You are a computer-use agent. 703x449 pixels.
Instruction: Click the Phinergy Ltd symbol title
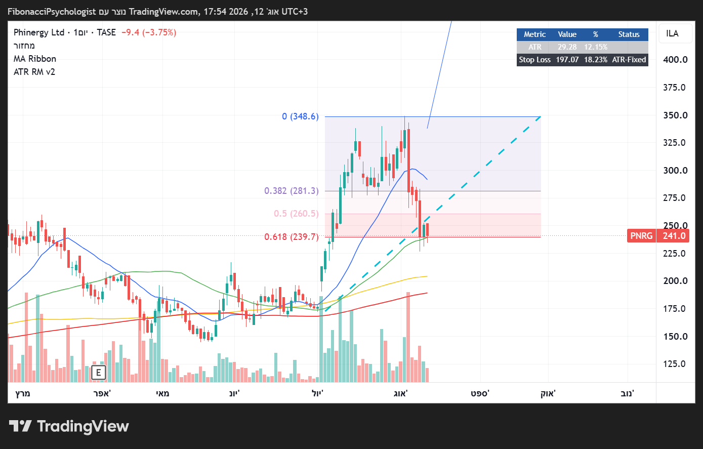click(x=39, y=32)
